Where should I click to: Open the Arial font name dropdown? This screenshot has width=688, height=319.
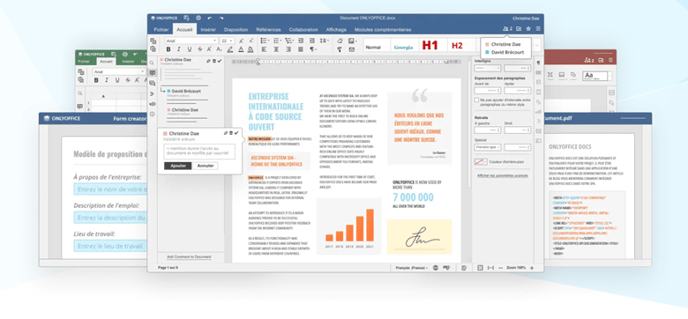(191, 41)
